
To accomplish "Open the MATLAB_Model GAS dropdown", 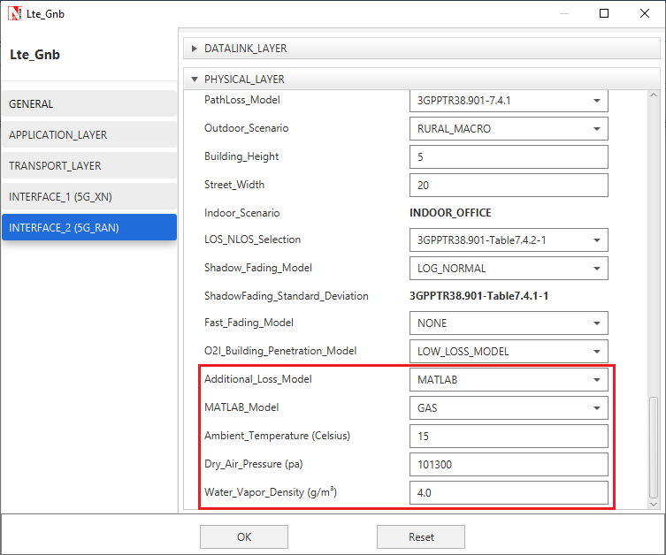I will [x=509, y=407].
